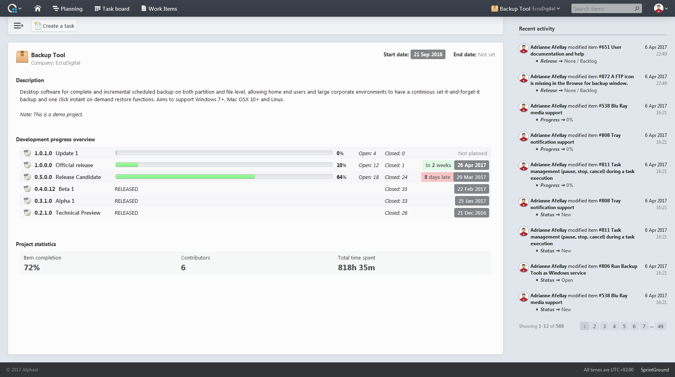Open the Work Items page
This screenshot has width=675, height=377.
[159, 9]
